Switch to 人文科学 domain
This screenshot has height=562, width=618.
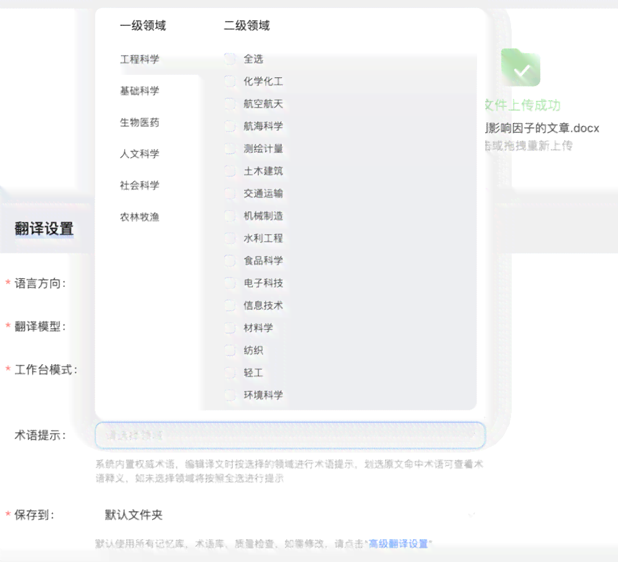click(140, 154)
